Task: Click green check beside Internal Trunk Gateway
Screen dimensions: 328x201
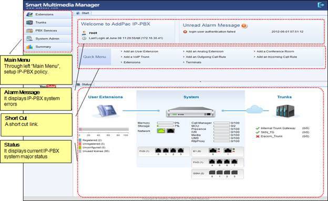Action: [258, 128]
